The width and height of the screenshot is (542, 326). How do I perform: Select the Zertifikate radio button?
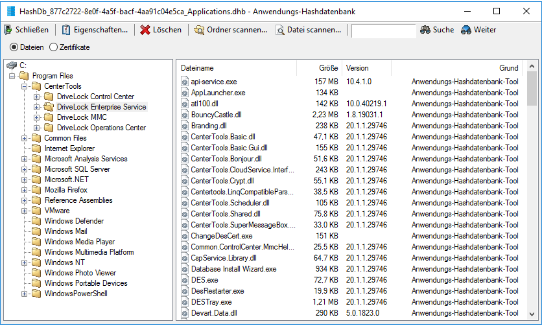53,47
